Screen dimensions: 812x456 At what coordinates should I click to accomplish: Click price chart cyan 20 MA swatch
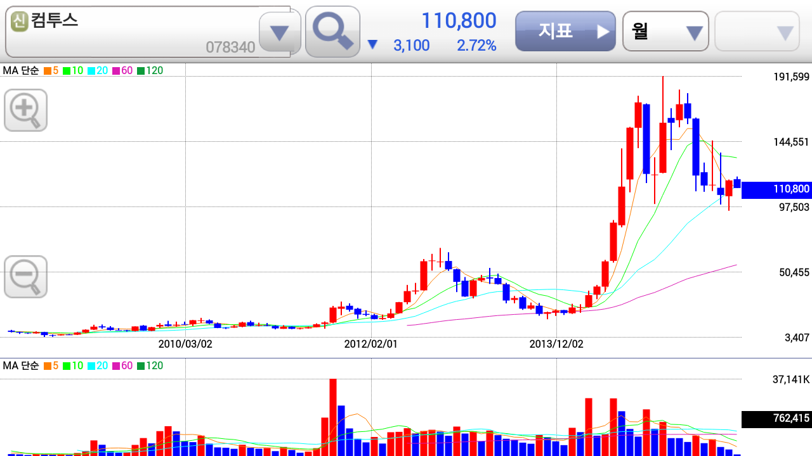click(91, 71)
